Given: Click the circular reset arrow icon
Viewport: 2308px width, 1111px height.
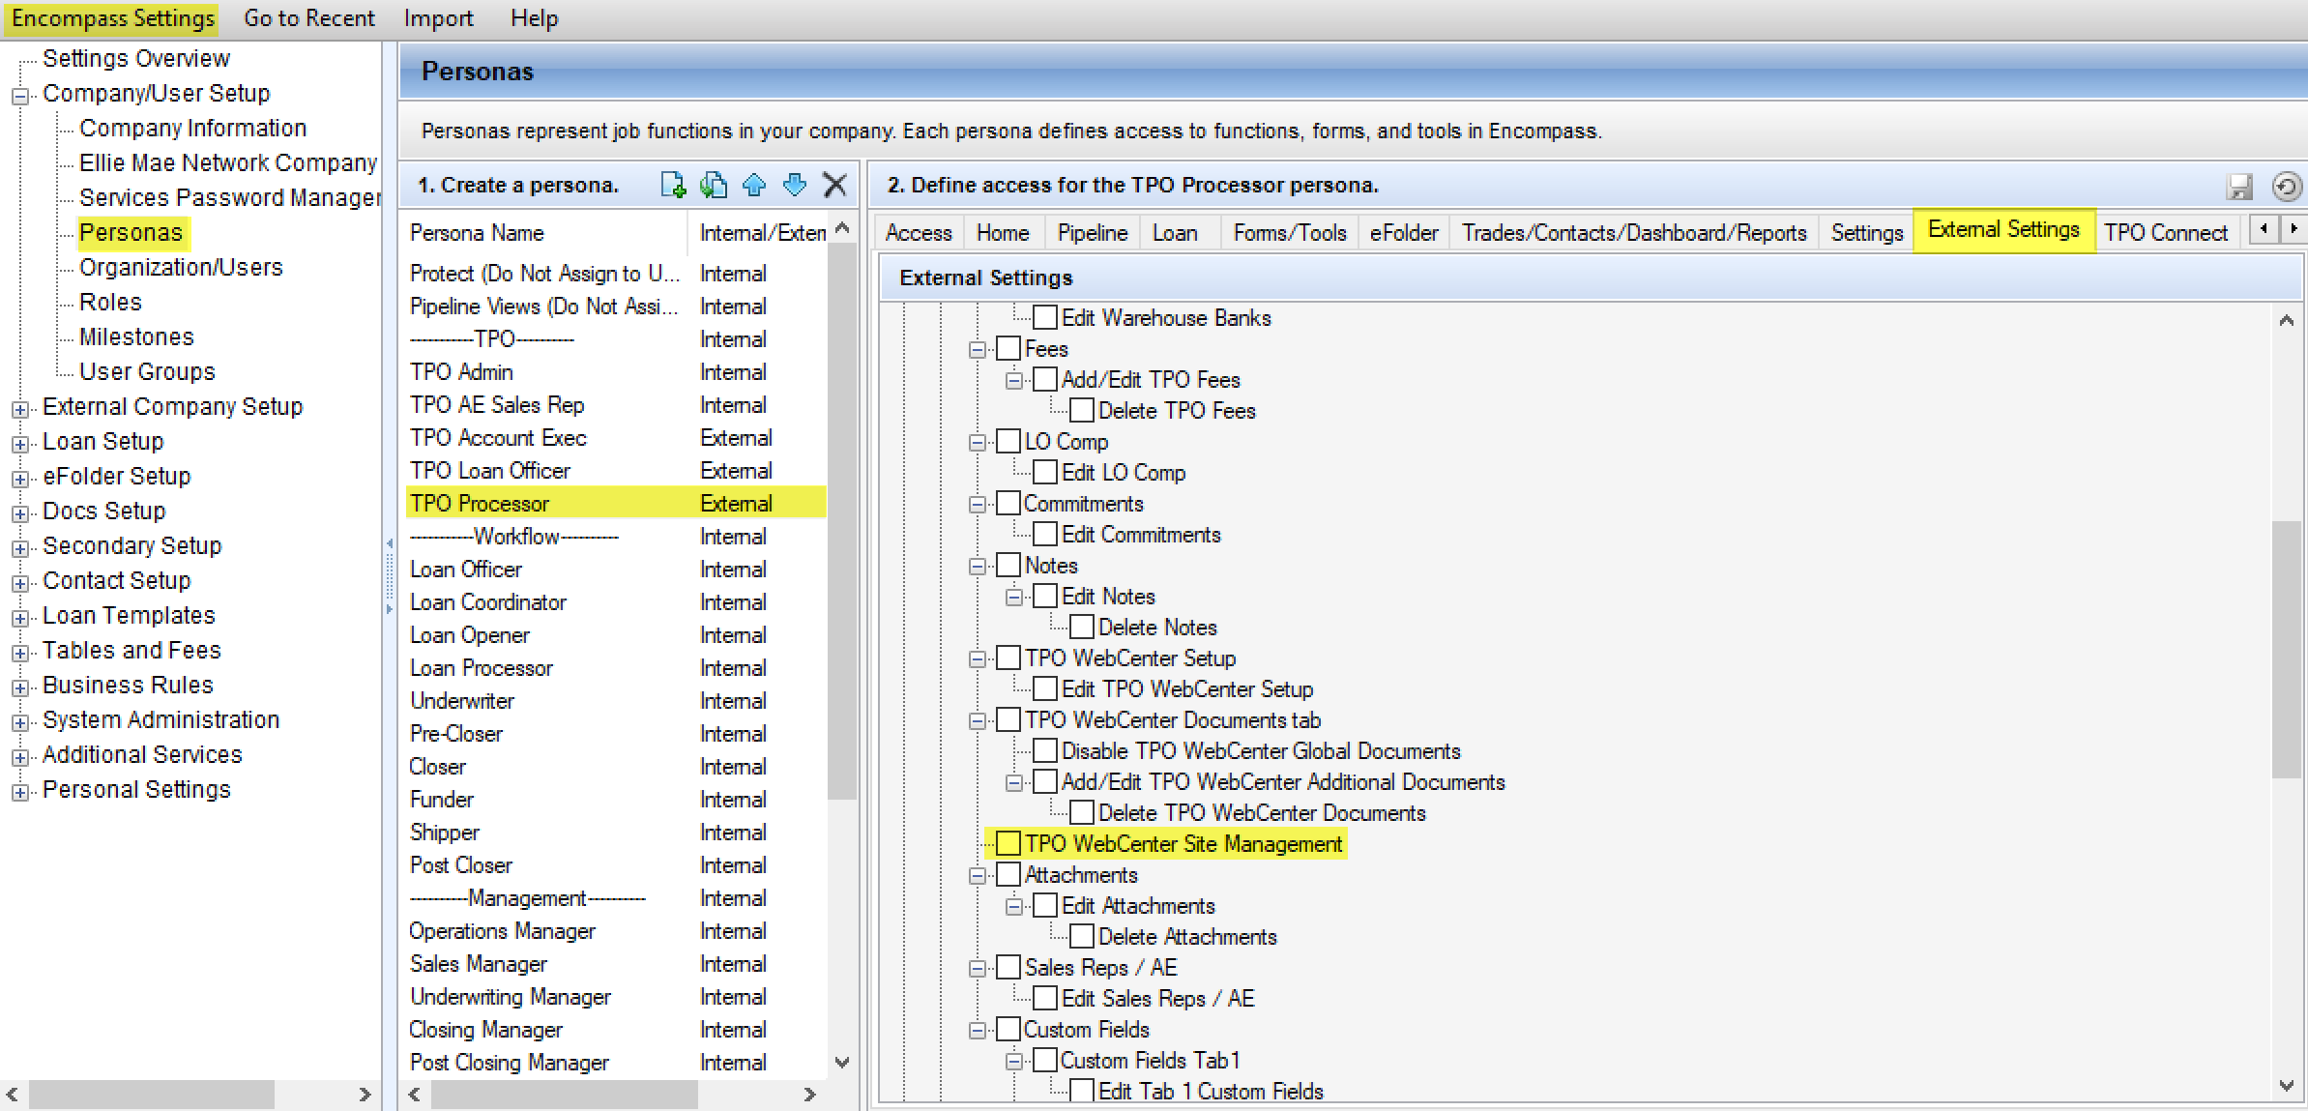Looking at the screenshot, I should click(2286, 186).
